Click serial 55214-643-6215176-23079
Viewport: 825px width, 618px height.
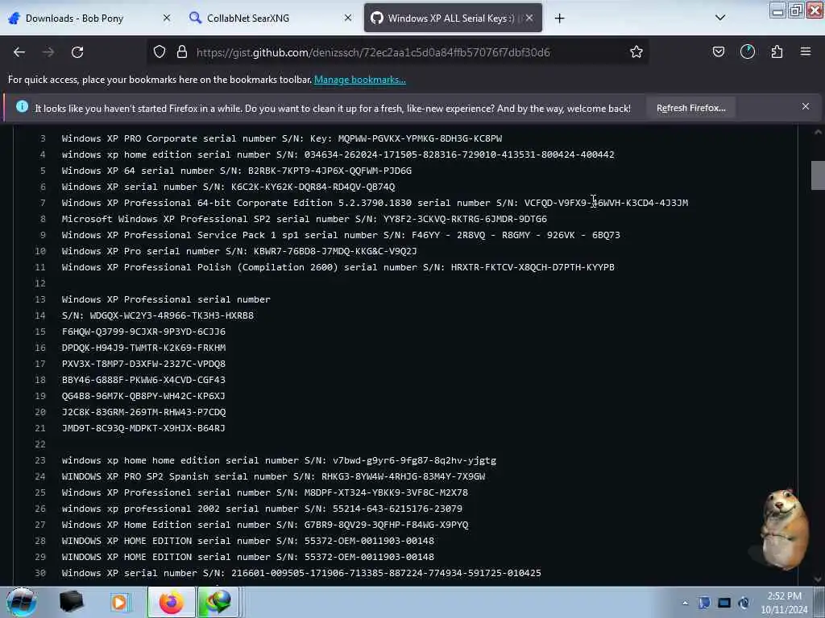point(397,509)
